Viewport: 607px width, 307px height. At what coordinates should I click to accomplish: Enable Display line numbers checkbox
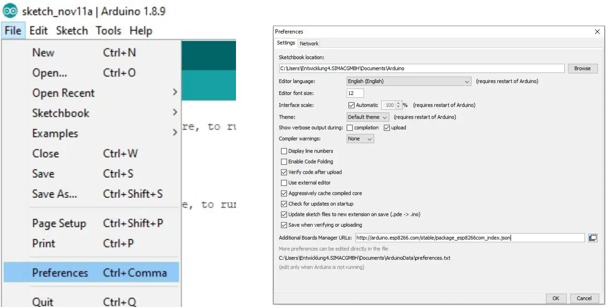pos(284,151)
